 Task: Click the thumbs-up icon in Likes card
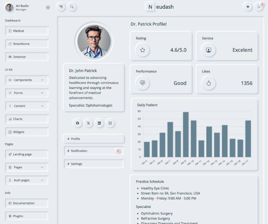point(209,83)
